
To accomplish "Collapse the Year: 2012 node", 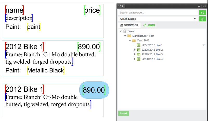I will click(x=130, y=41).
